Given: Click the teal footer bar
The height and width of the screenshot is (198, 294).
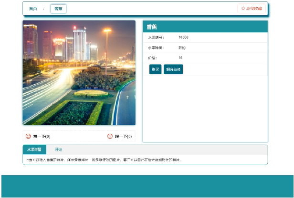Looking at the screenshot, I should pyautogui.click(x=147, y=186).
